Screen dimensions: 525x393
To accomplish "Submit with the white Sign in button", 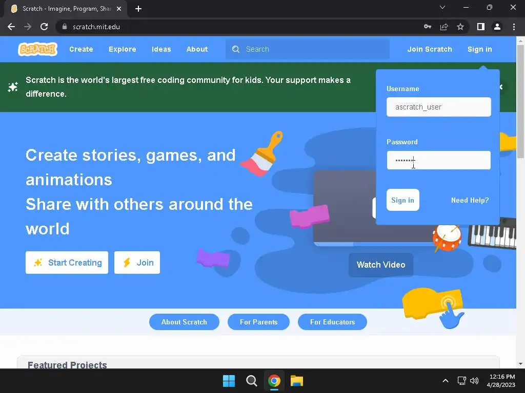I will tap(403, 200).
